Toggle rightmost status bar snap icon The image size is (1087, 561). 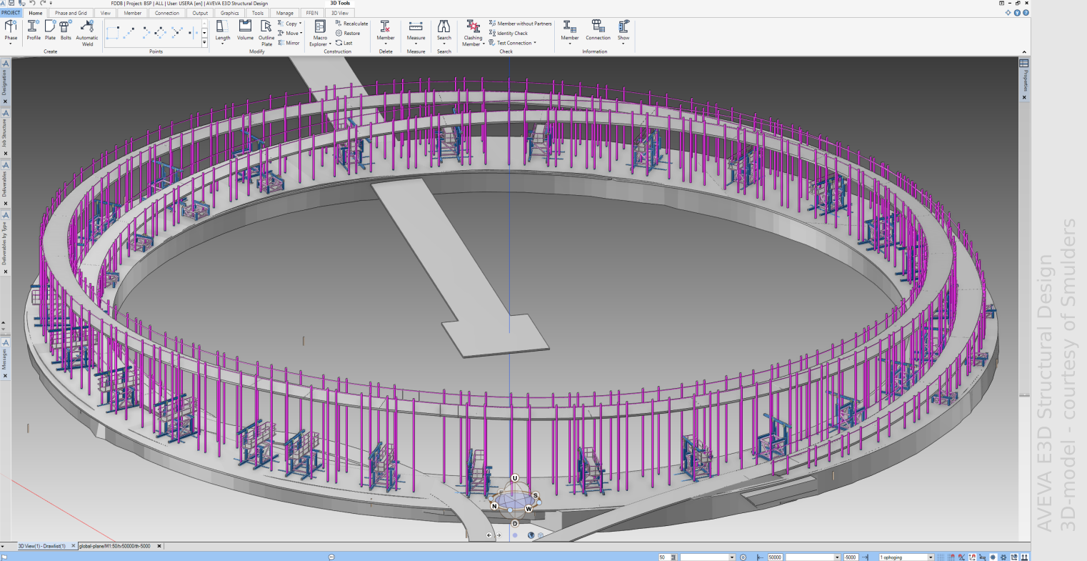1026,557
